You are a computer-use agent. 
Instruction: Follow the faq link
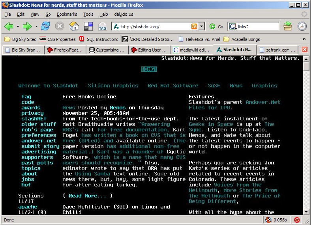pyautogui.click(x=26, y=97)
